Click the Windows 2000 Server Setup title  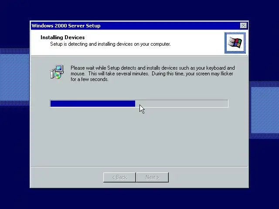pos(66,26)
